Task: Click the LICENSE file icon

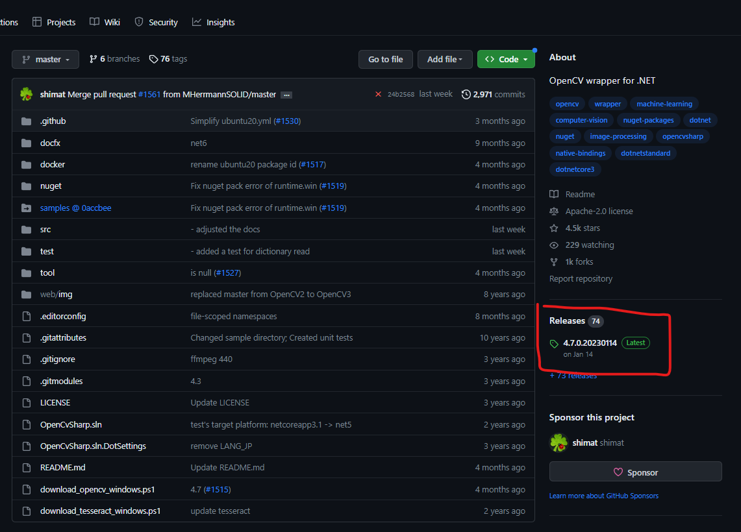Action: [27, 403]
